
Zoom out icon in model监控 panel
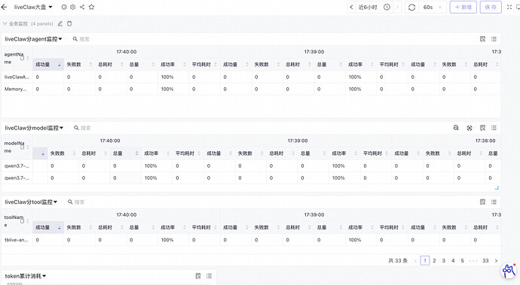(456, 128)
